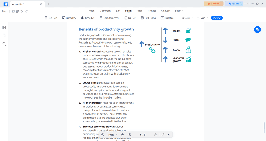Insert a Drop-down menu form field
The image size is (266, 141).
point(110,18)
